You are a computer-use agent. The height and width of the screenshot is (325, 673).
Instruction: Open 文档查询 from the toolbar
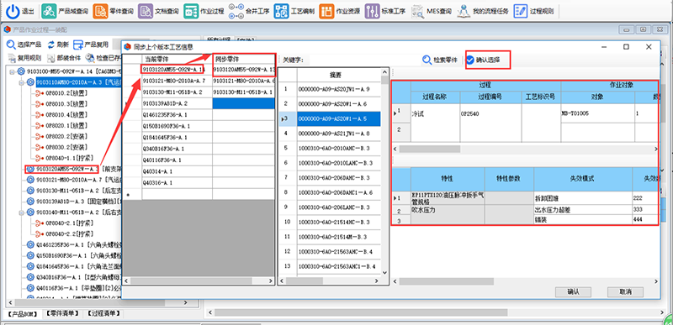click(158, 11)
